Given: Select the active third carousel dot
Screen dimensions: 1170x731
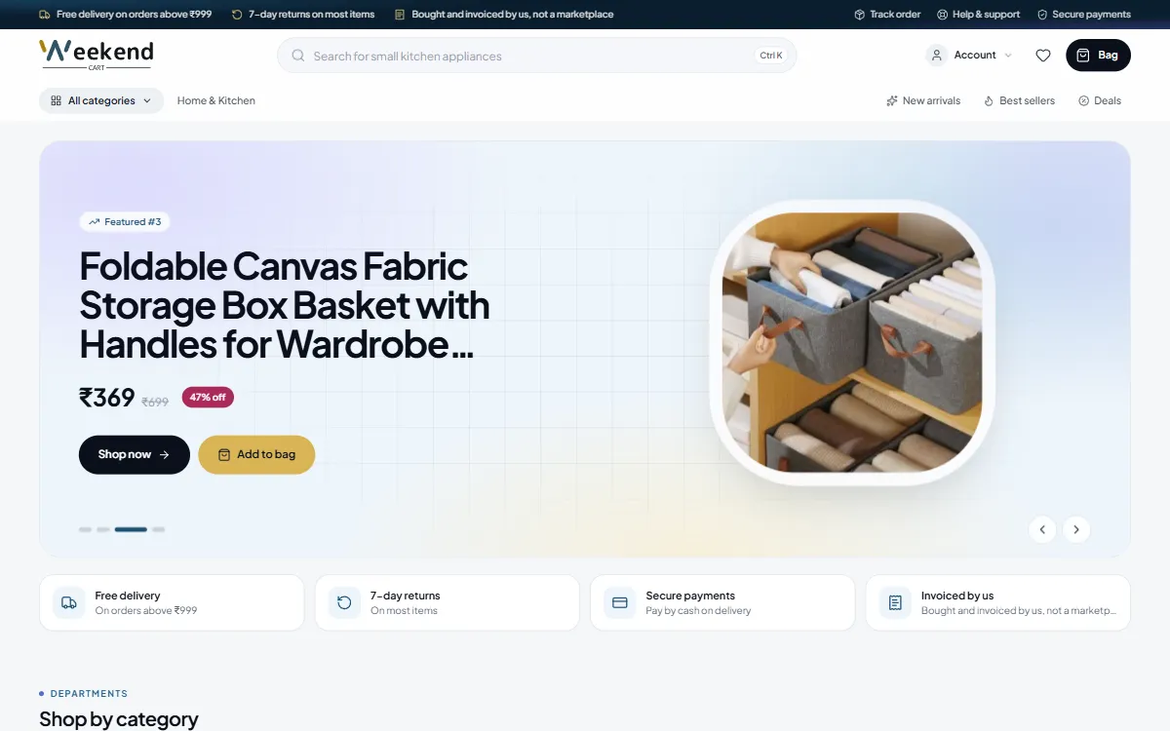Looking at the screenshot, I should (131, 529).
